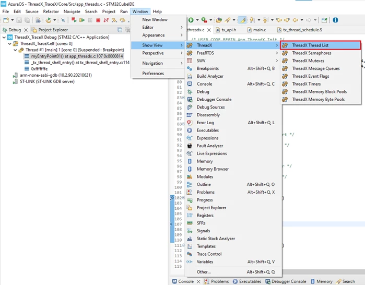Select ThreadX Memory Byte Pools view
The width and height of the screenshot is (365, 285).
321,99
